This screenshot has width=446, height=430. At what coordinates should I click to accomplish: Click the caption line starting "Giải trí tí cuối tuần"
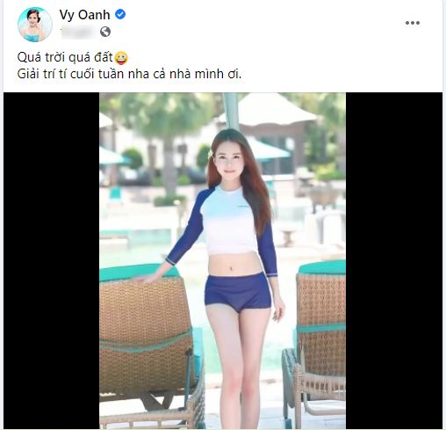coord(129,74)
